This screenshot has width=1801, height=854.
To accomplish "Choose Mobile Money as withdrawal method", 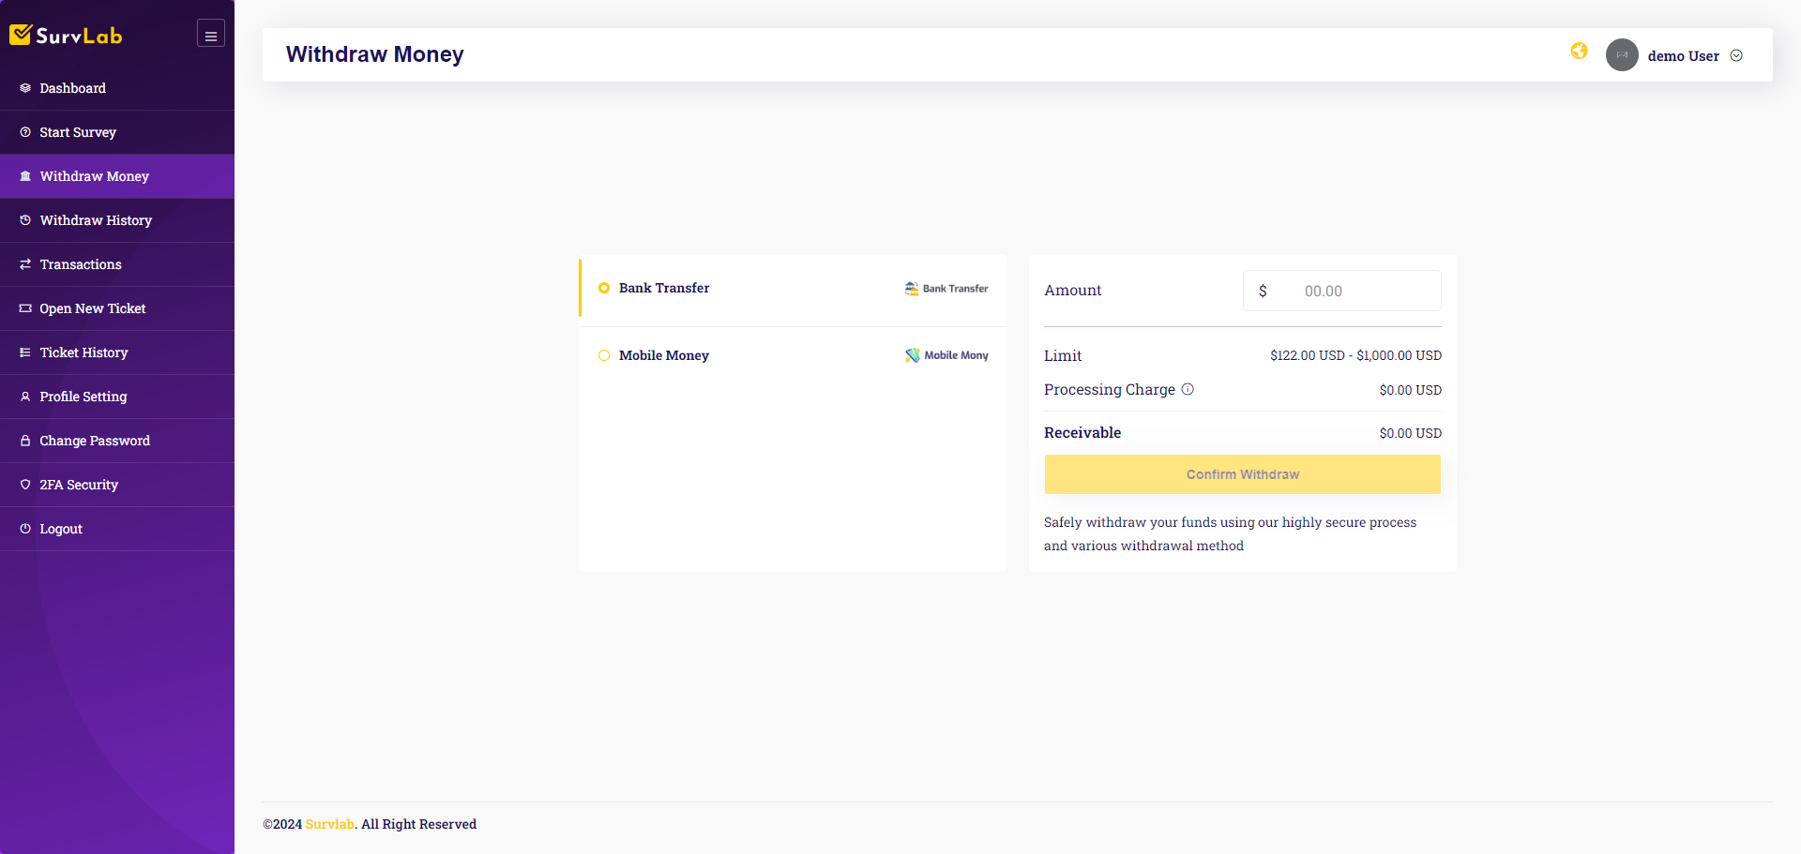I will [604, 355].
